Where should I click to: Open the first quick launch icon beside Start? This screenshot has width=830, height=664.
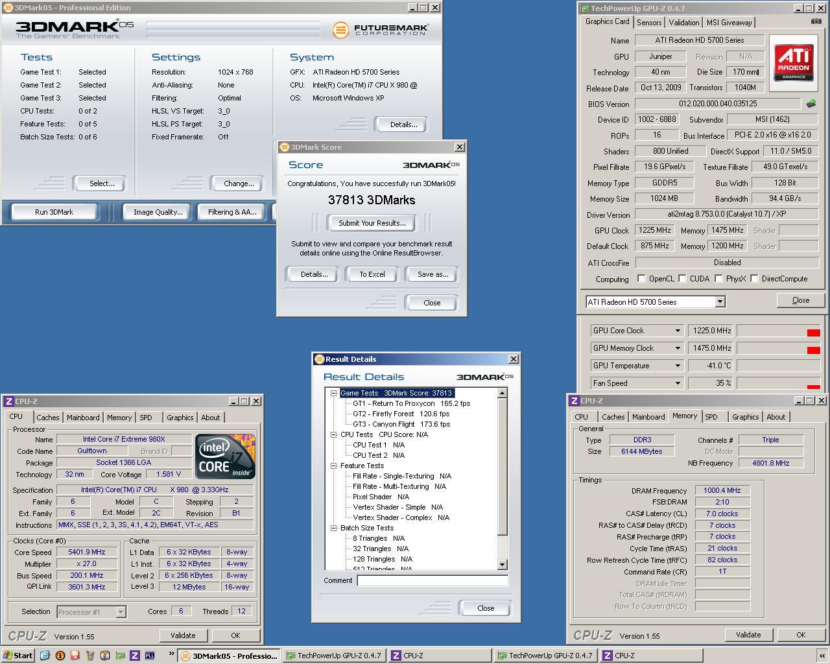coord(45,656)
